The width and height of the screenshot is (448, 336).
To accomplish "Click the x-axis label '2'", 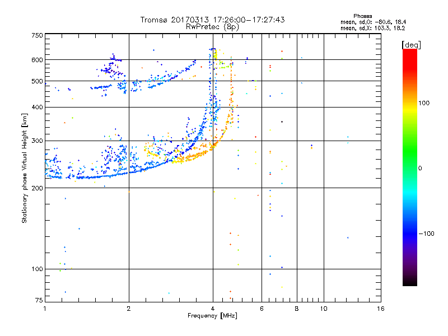I will (x=129, y=309).
